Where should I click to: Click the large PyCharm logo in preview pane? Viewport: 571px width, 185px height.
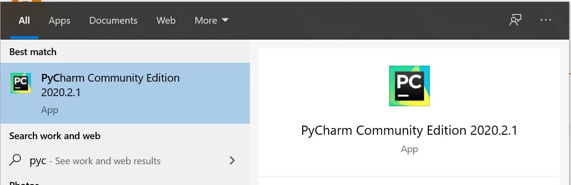(x=410, y=86)
